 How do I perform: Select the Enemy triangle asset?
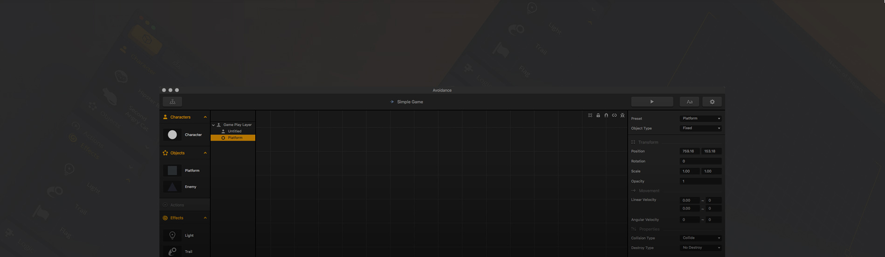(x=172, y=187)
